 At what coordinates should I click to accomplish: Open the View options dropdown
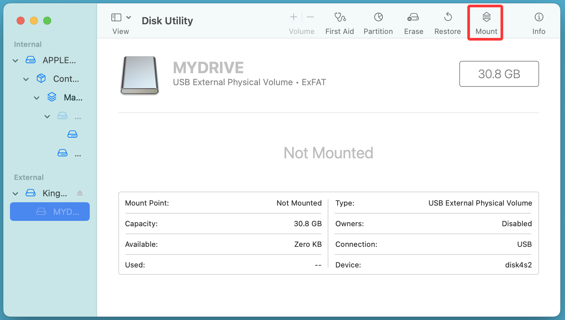(129, 17)
